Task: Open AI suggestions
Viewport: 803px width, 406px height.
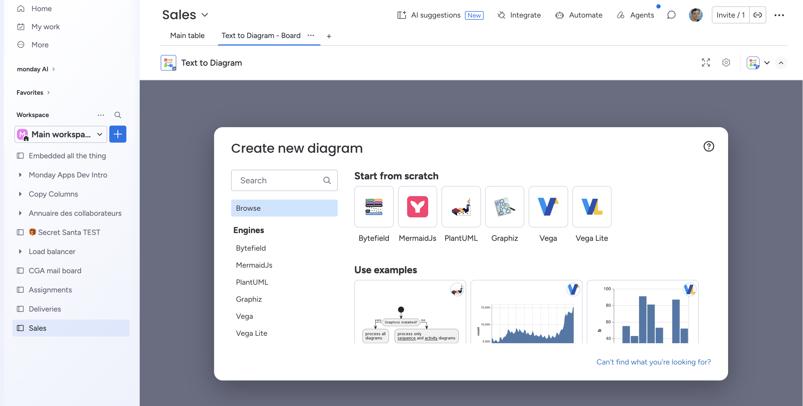Action: click(x=440, y=15)
